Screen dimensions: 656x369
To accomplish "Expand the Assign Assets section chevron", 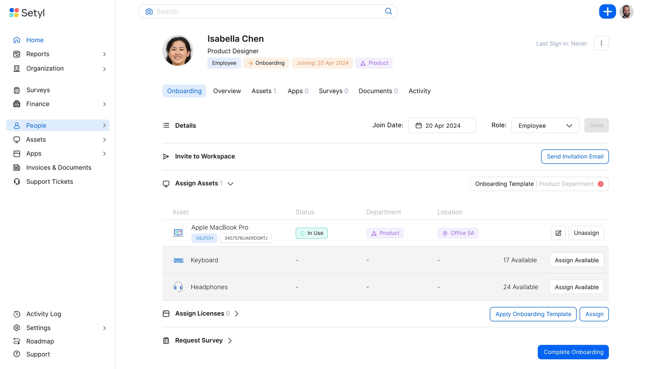I will 230,184.
